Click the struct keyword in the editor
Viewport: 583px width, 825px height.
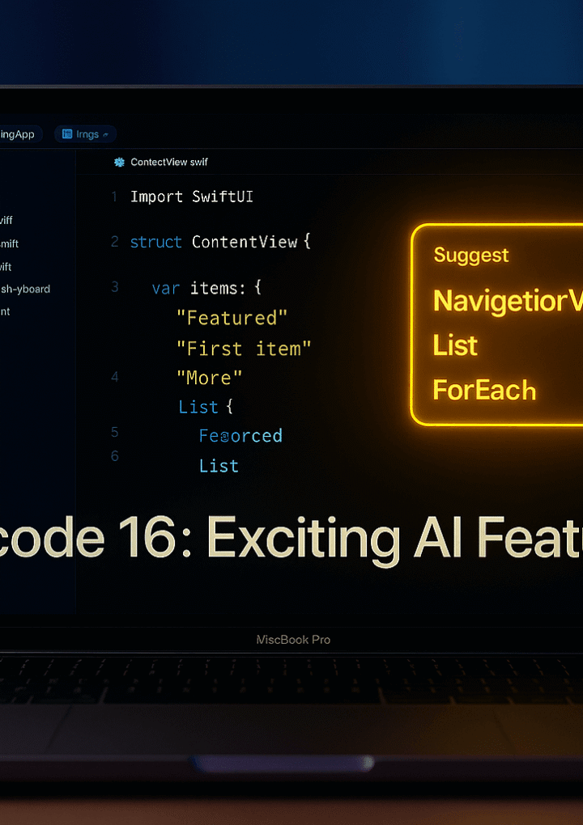pyautogui.click(x=156, y=242)
